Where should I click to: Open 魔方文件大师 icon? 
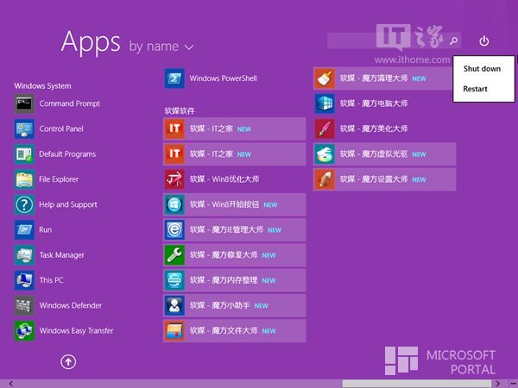(x=174, y=331)
